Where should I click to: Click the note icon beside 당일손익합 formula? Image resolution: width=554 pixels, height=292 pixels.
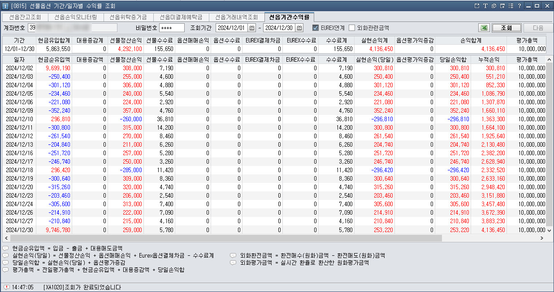pyautogui.click(x=5, y=262)
